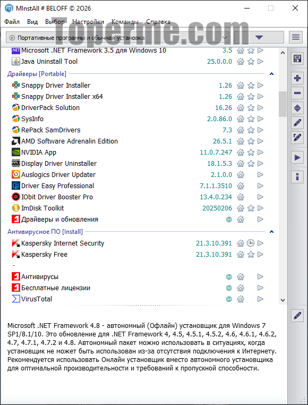
Task: Click the plus icon in right sidebar
Action: tap(297, 78)
